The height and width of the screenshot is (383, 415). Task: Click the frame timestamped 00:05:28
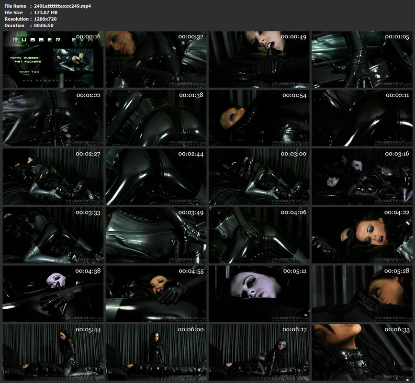[362, 294]
